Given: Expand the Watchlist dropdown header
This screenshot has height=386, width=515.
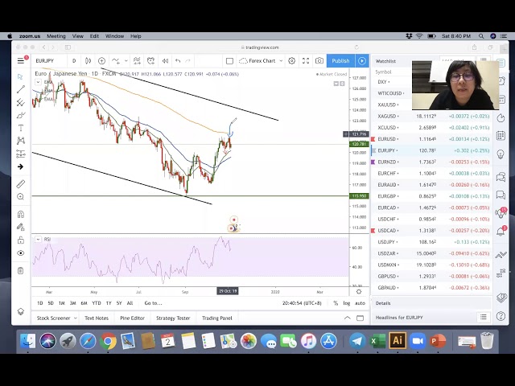Looking at the screenshot, I should (386, 61).
